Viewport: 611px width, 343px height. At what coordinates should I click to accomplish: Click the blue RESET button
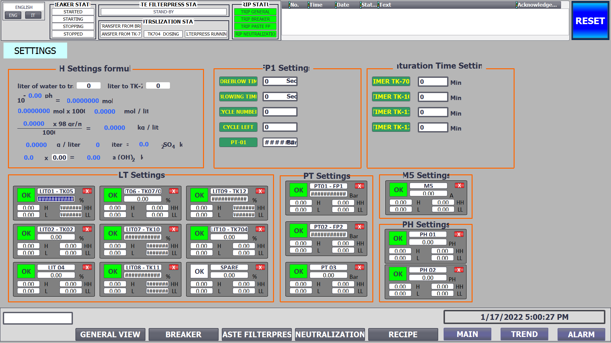click(x=590, y=21)
